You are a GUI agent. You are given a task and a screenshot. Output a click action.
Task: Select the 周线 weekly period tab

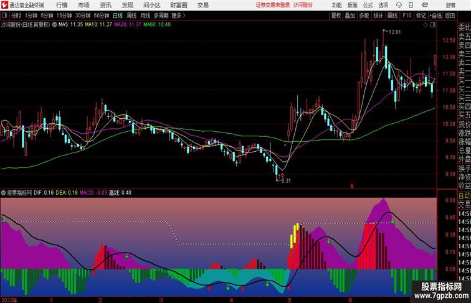(x=131, y=16)
